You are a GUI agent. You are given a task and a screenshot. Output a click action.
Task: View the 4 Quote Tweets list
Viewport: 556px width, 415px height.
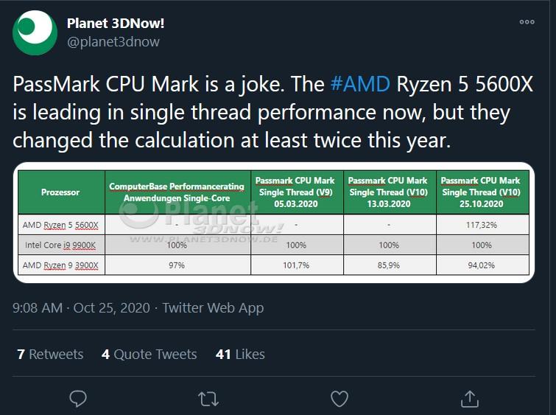pos(149,354)
